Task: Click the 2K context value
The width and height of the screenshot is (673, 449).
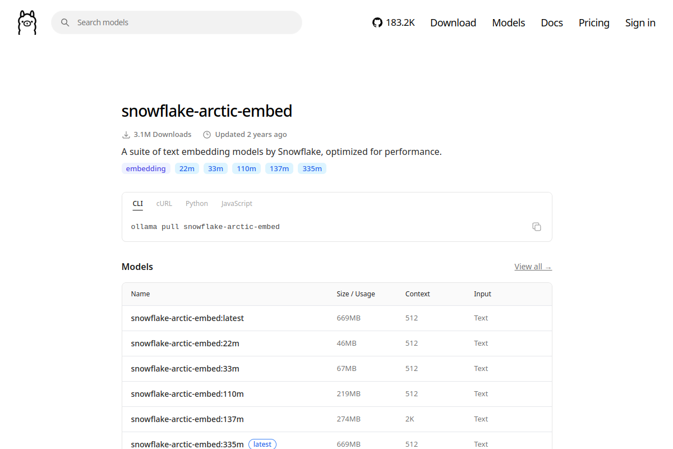Action: 410,419
